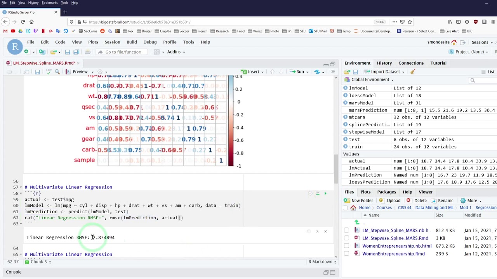Run current chunk green play arrow
The image size is (497, 279).
(x=325, y=193)
